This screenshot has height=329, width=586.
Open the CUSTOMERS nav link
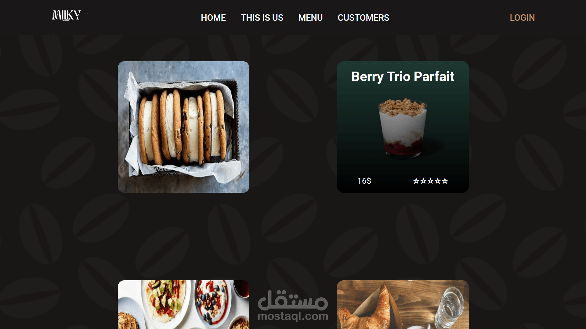click(x=364, y=18)
